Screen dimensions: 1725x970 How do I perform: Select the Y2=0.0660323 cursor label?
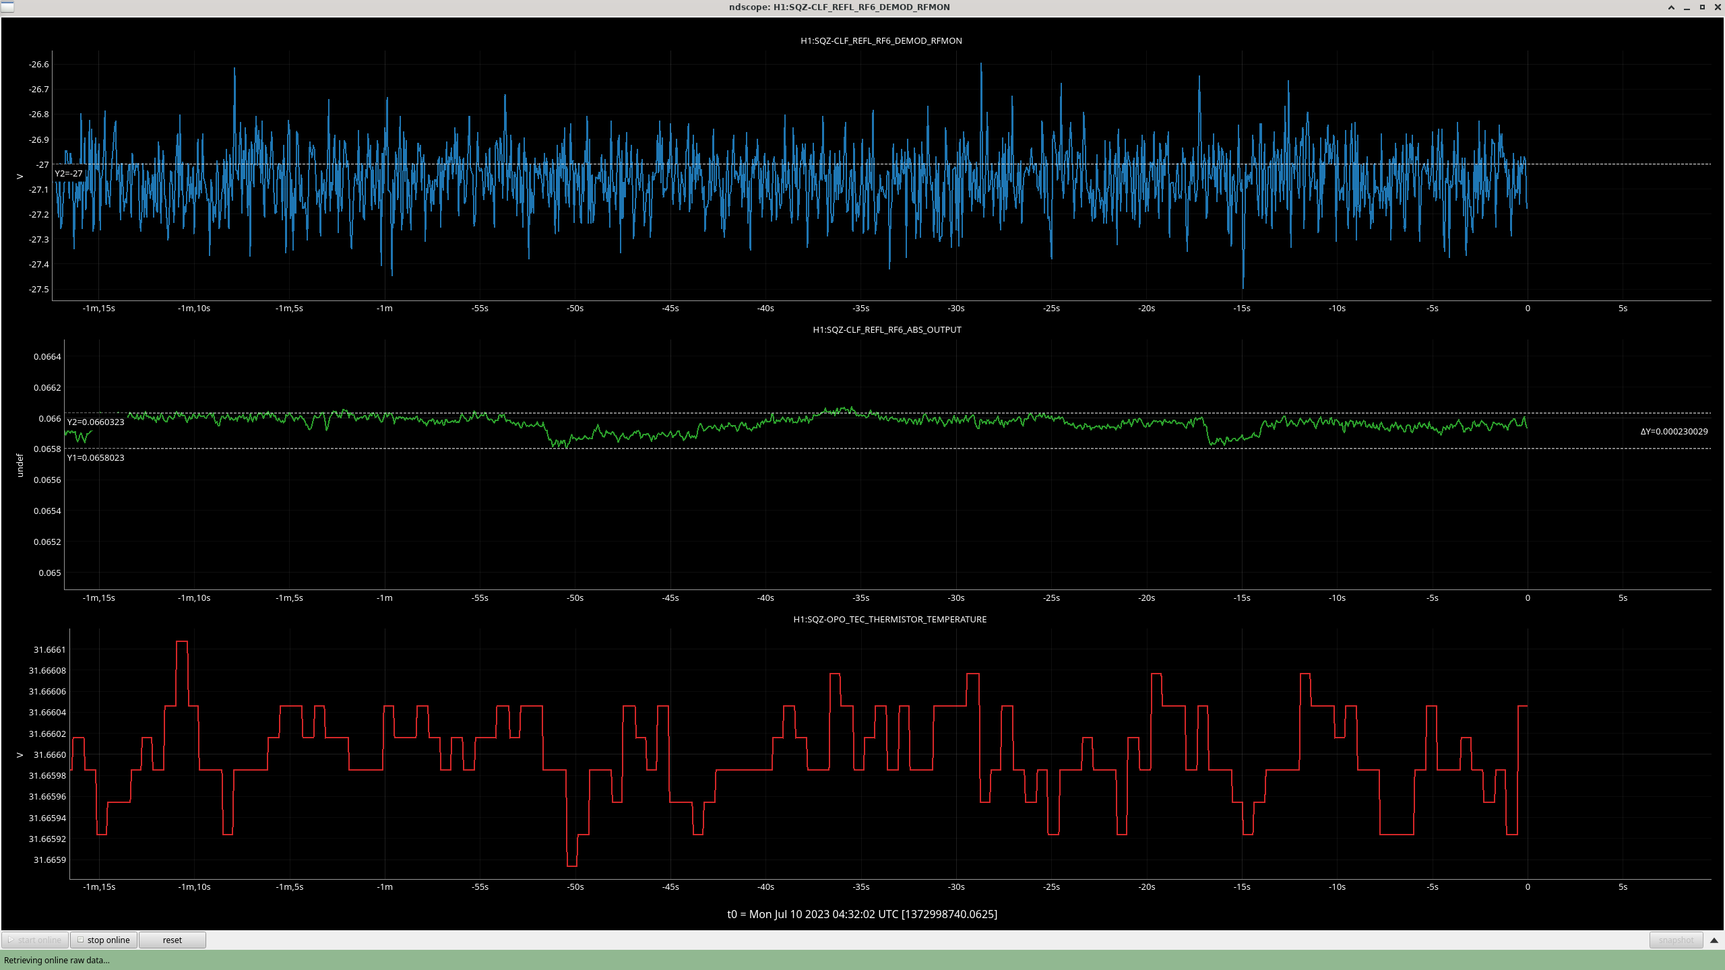(96, 422)
